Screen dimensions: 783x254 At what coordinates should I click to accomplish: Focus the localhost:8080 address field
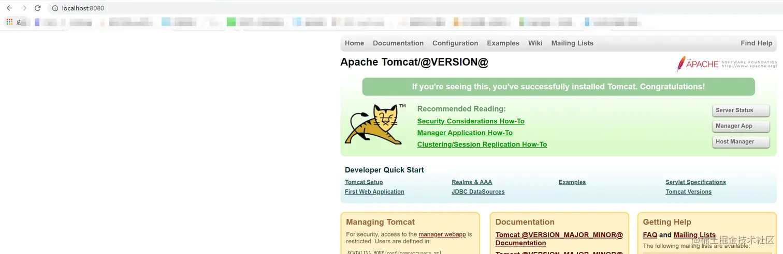414,8
